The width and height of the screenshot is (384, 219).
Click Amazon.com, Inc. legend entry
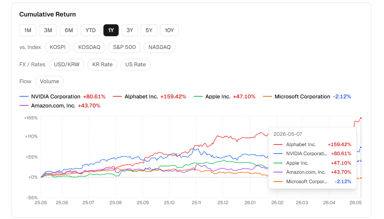point(60,106)
